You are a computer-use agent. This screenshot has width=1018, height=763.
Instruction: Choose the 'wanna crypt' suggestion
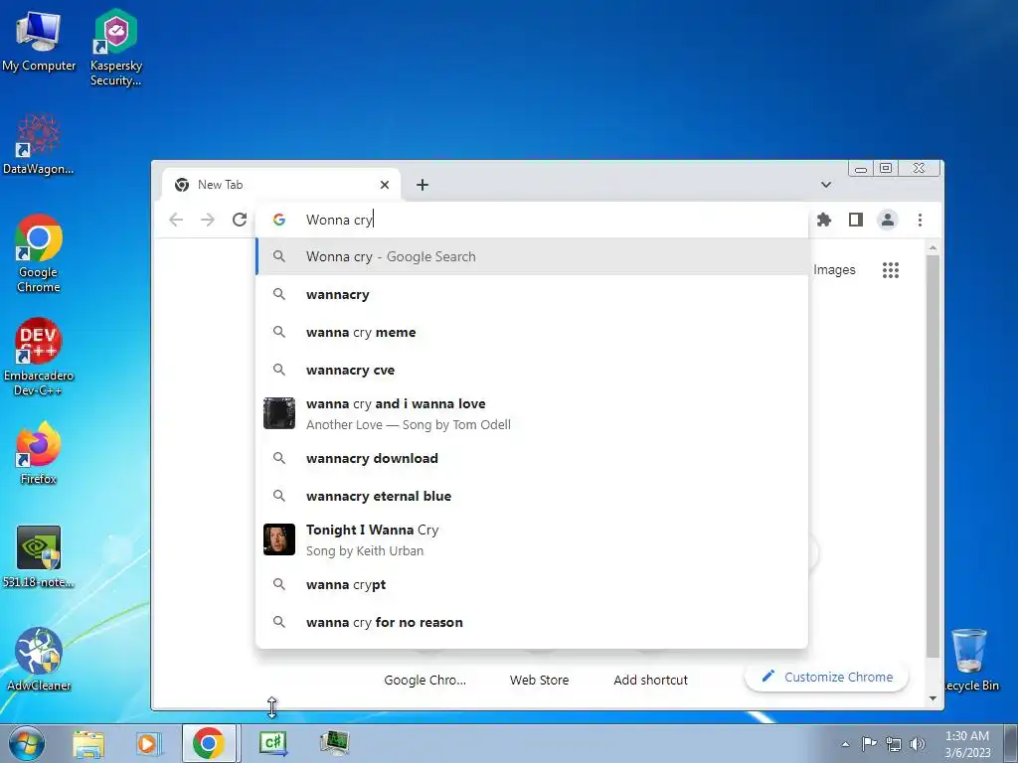[533, 584]
